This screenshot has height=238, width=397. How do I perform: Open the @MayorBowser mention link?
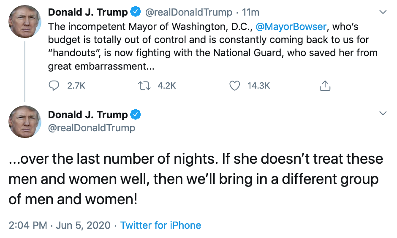[x=291, y=27]
